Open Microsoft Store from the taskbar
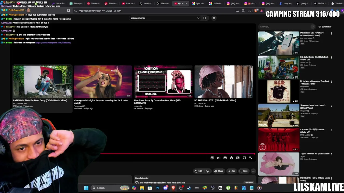Screen dimensions: 344x193 150,188
